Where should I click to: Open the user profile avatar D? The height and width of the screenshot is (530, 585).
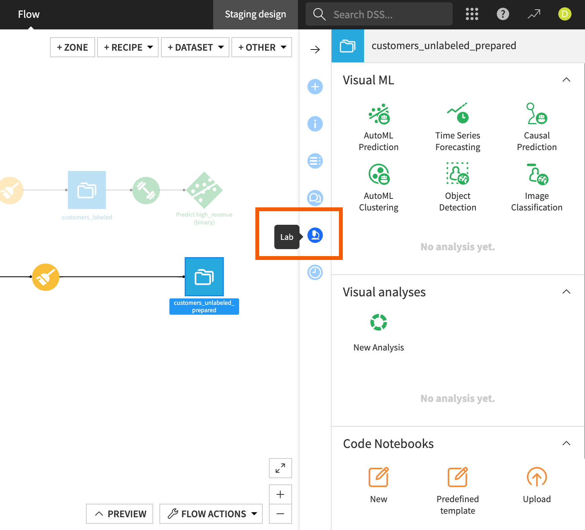pyautogui.click(x=565, y=14)
